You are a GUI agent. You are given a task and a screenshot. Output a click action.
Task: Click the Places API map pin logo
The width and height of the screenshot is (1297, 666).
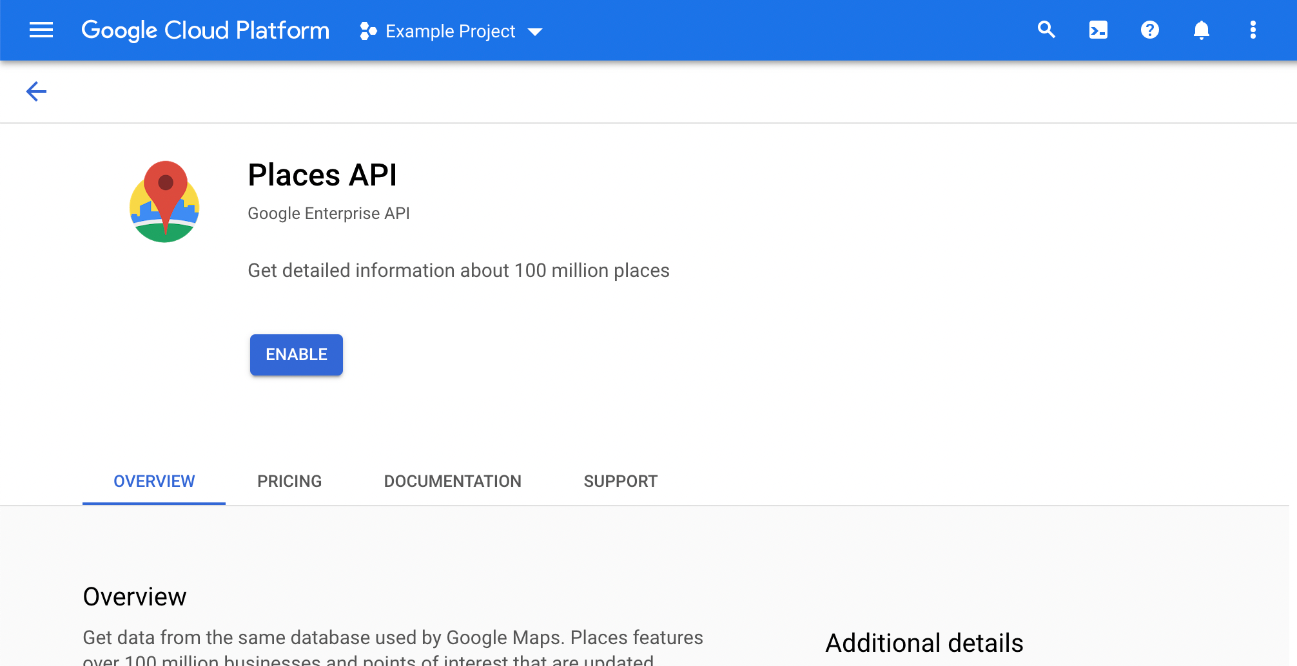(164, 202)
